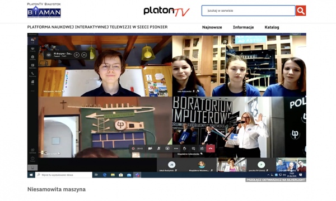The height and width of the screenshot is (201, 336).
Task: Click the Platon TV logo
Action: click(x=166, y=11)
